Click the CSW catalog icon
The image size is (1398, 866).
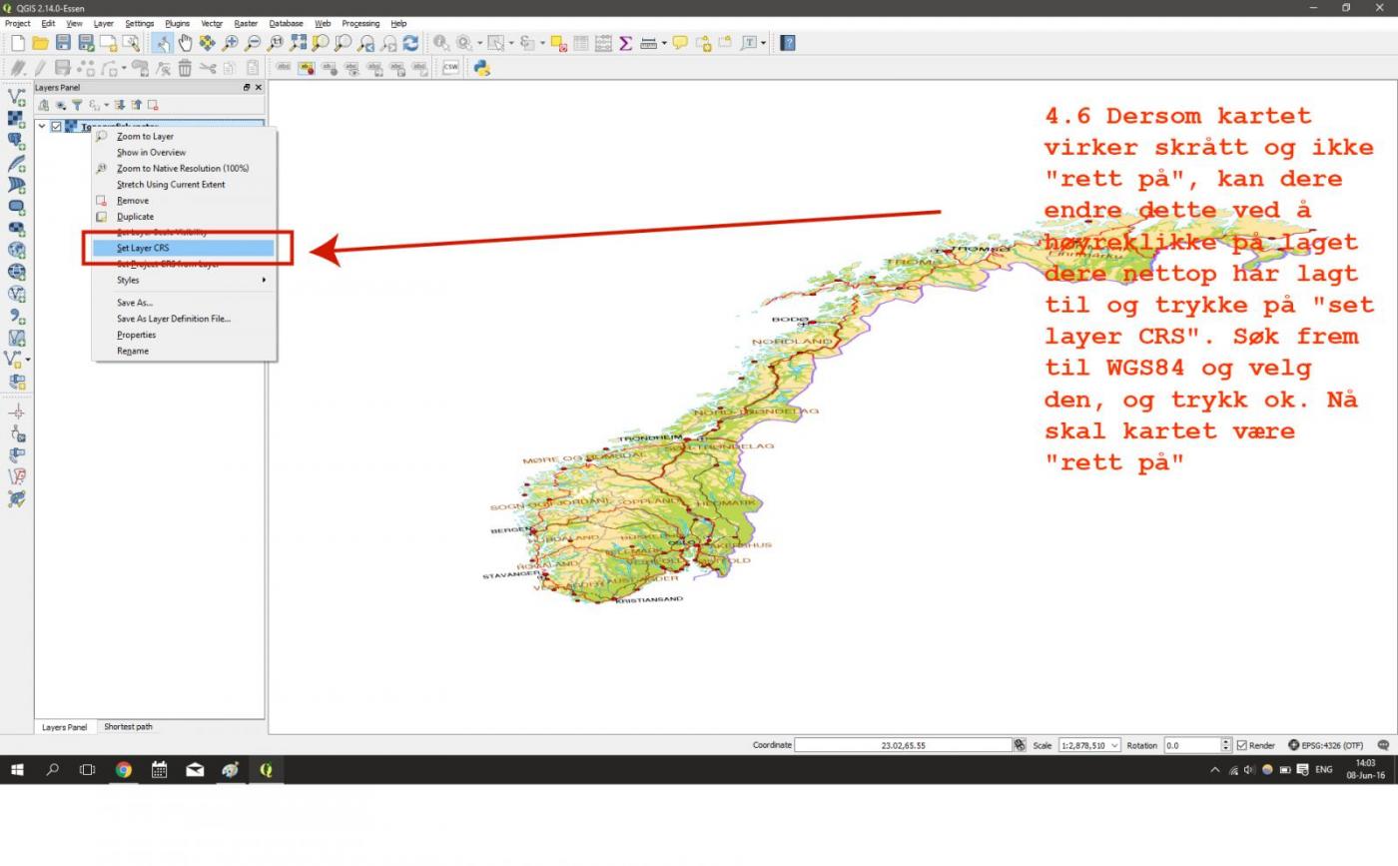[x=450, y=68]
